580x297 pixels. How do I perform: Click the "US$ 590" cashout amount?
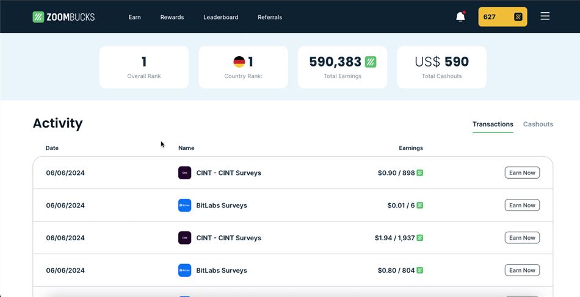click(x=441, y=62)
